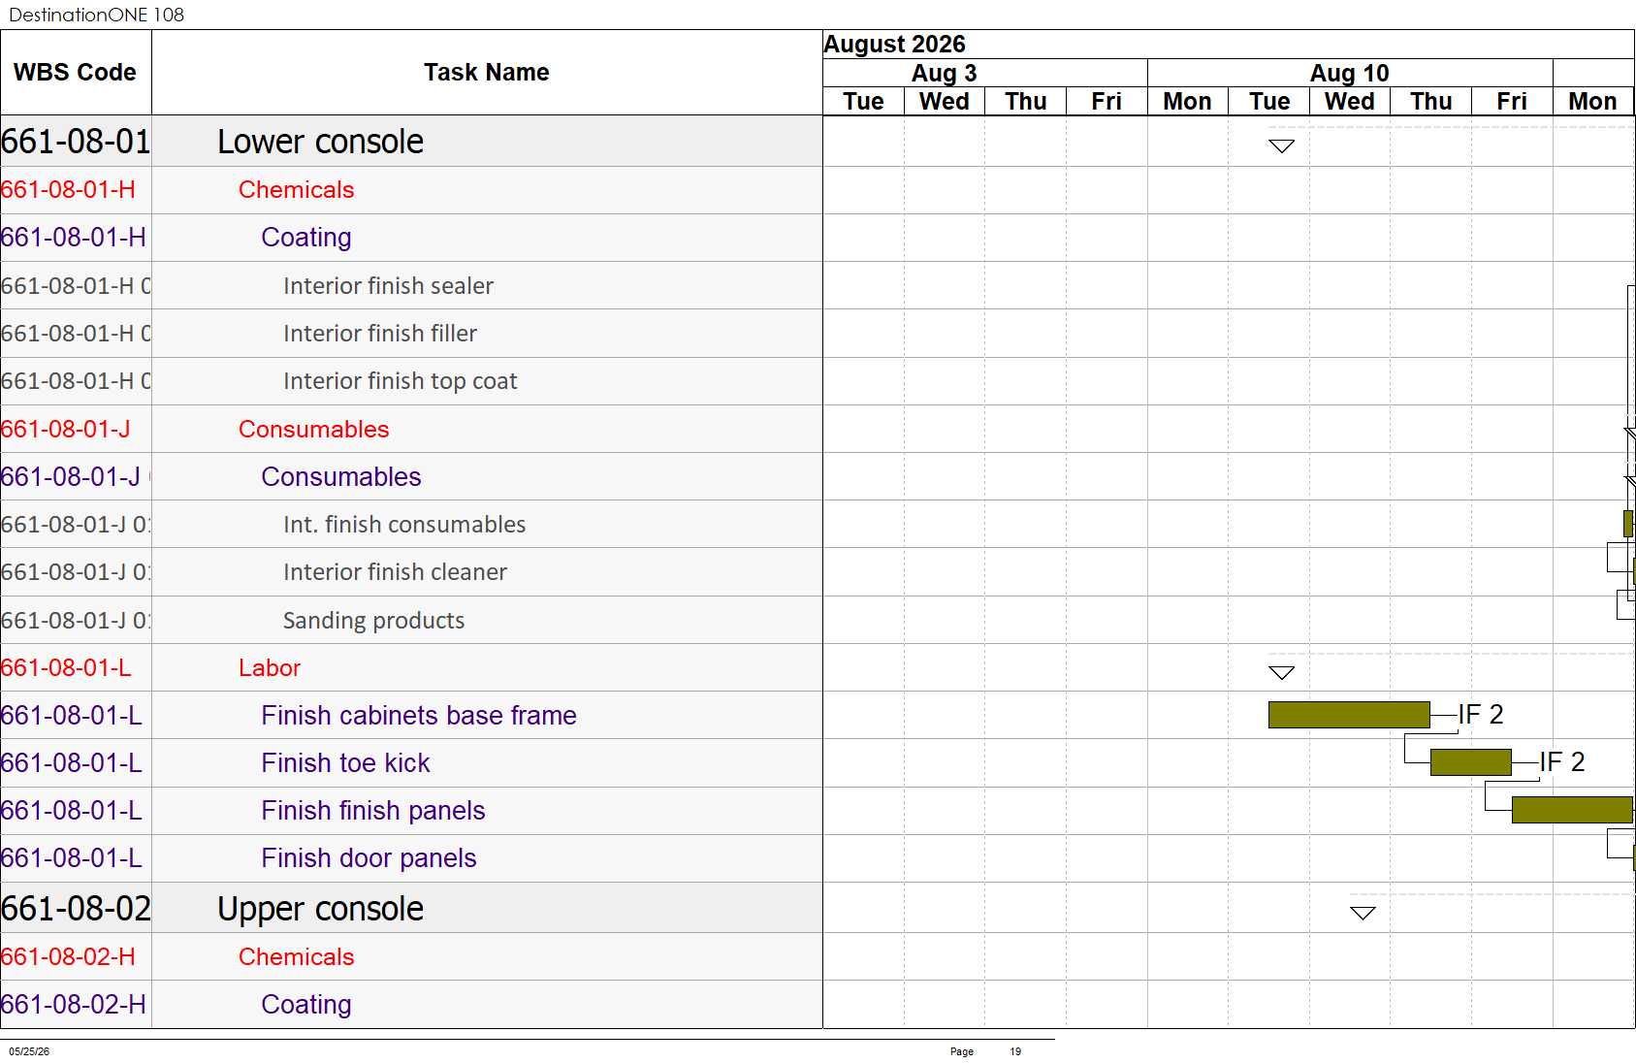Select the red Consumables group row

click(x=411, y=430)
